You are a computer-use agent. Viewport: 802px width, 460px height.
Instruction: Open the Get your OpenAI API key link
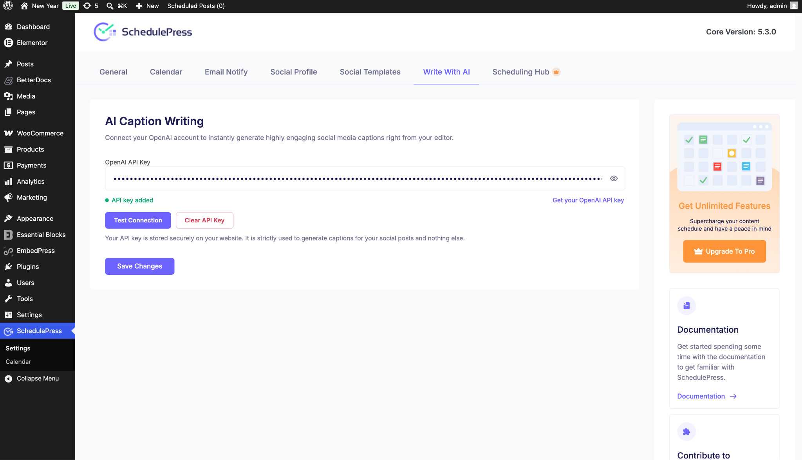pos(588,200)
